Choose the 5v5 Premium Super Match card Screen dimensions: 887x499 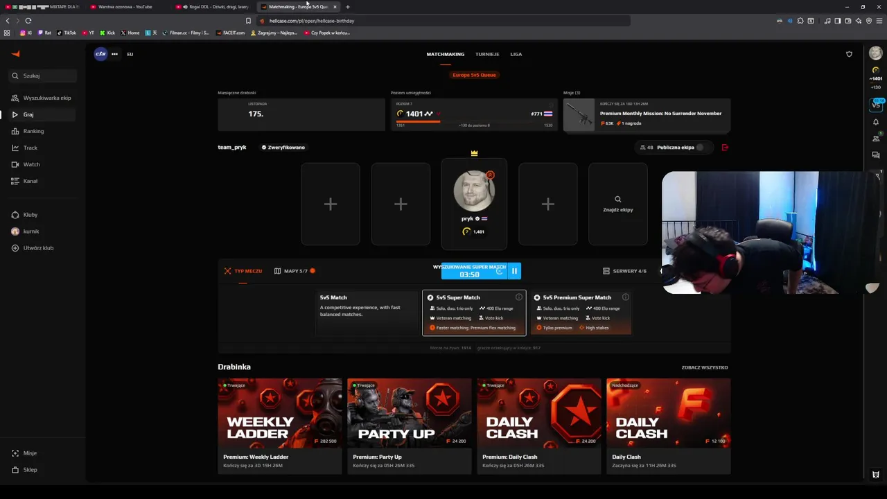click(581, 313)
